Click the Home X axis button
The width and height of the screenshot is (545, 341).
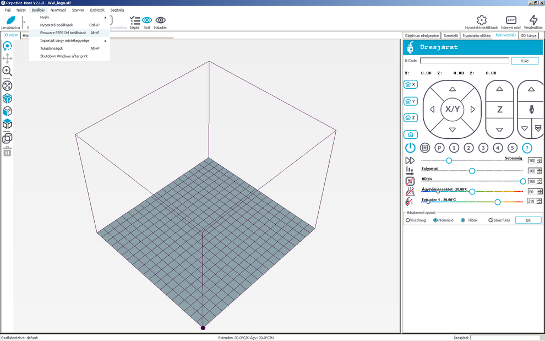coord(410,84)
